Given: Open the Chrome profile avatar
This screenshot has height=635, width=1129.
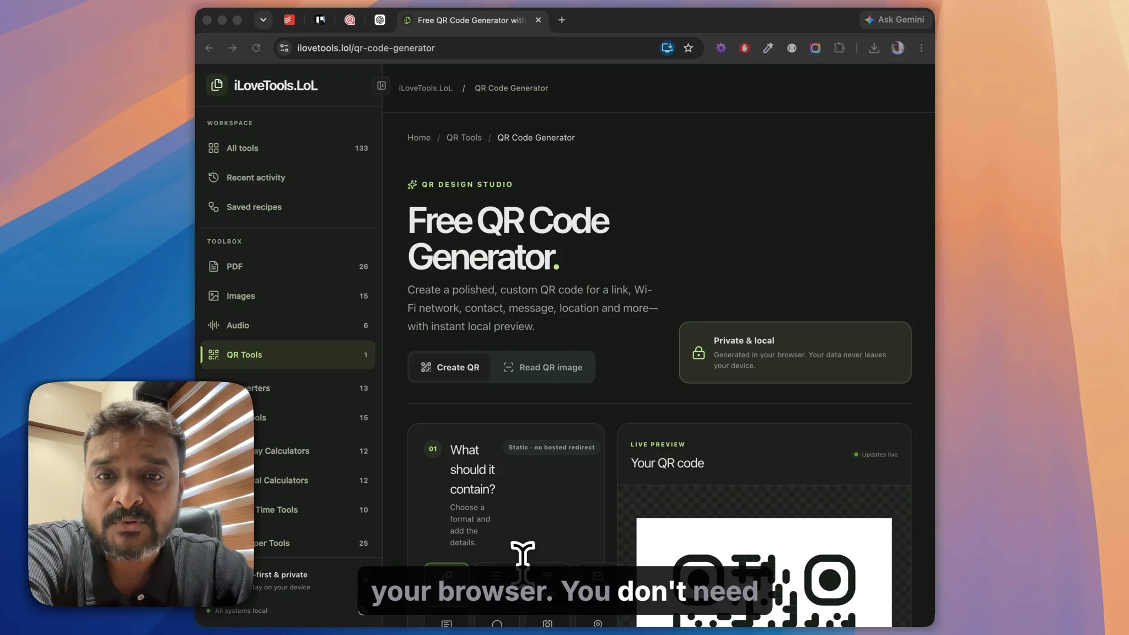Looking at the screenshot, I should [898, 48].
